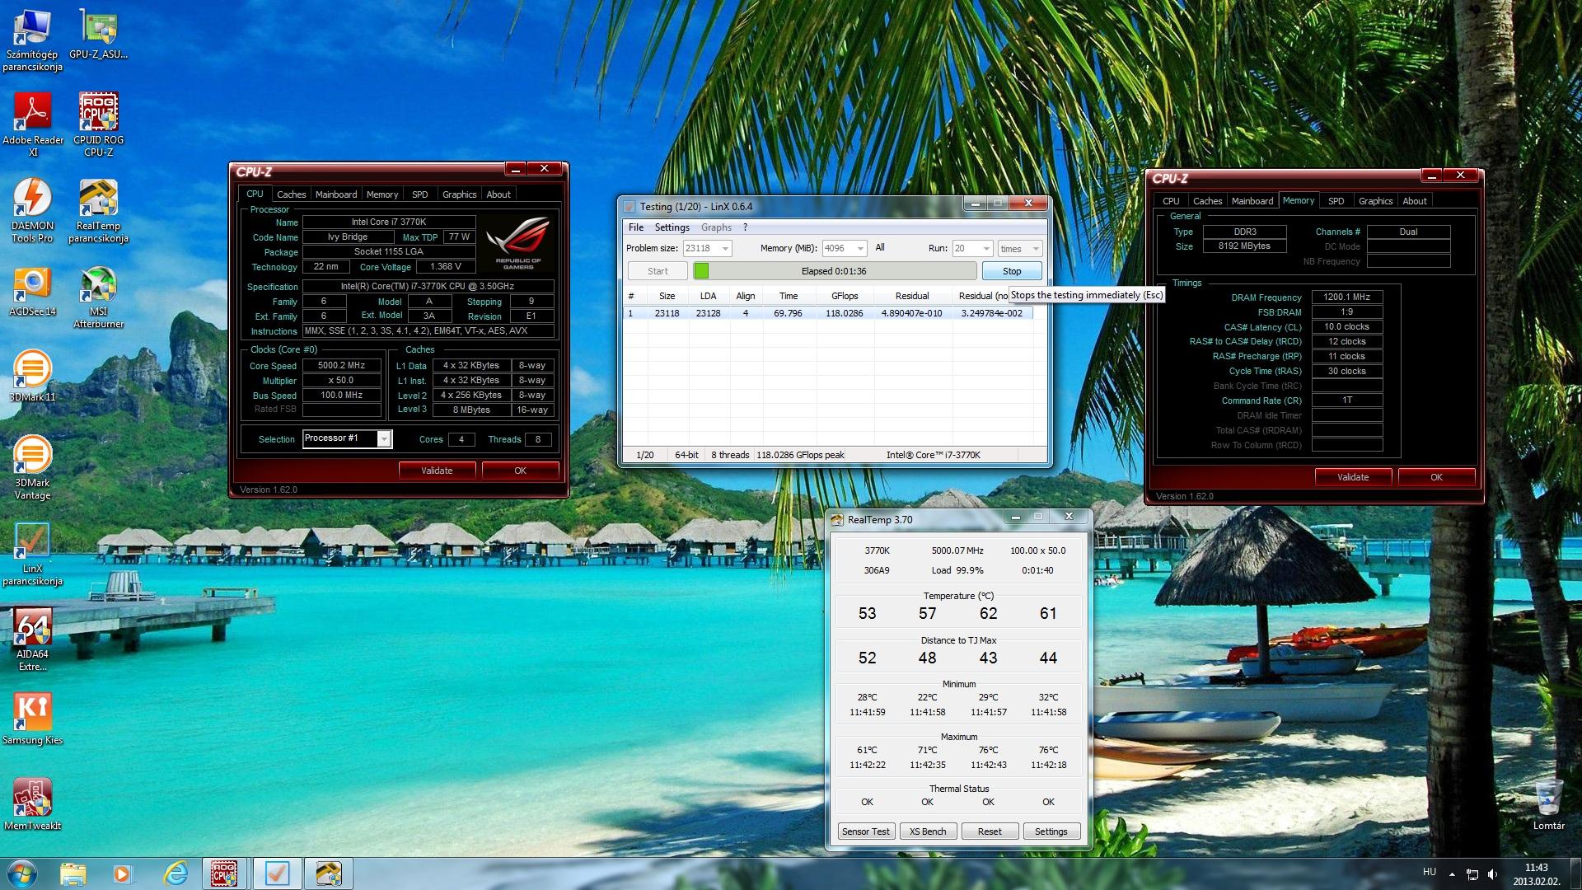Viewport: 1582px width, 890px height.
Task: Switch to CPU tab in right CPU-Z
Action: pos(1171,201)
